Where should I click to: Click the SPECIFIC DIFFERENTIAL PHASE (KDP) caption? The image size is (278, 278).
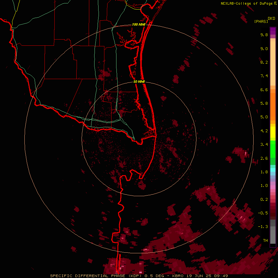click(96, 276)
